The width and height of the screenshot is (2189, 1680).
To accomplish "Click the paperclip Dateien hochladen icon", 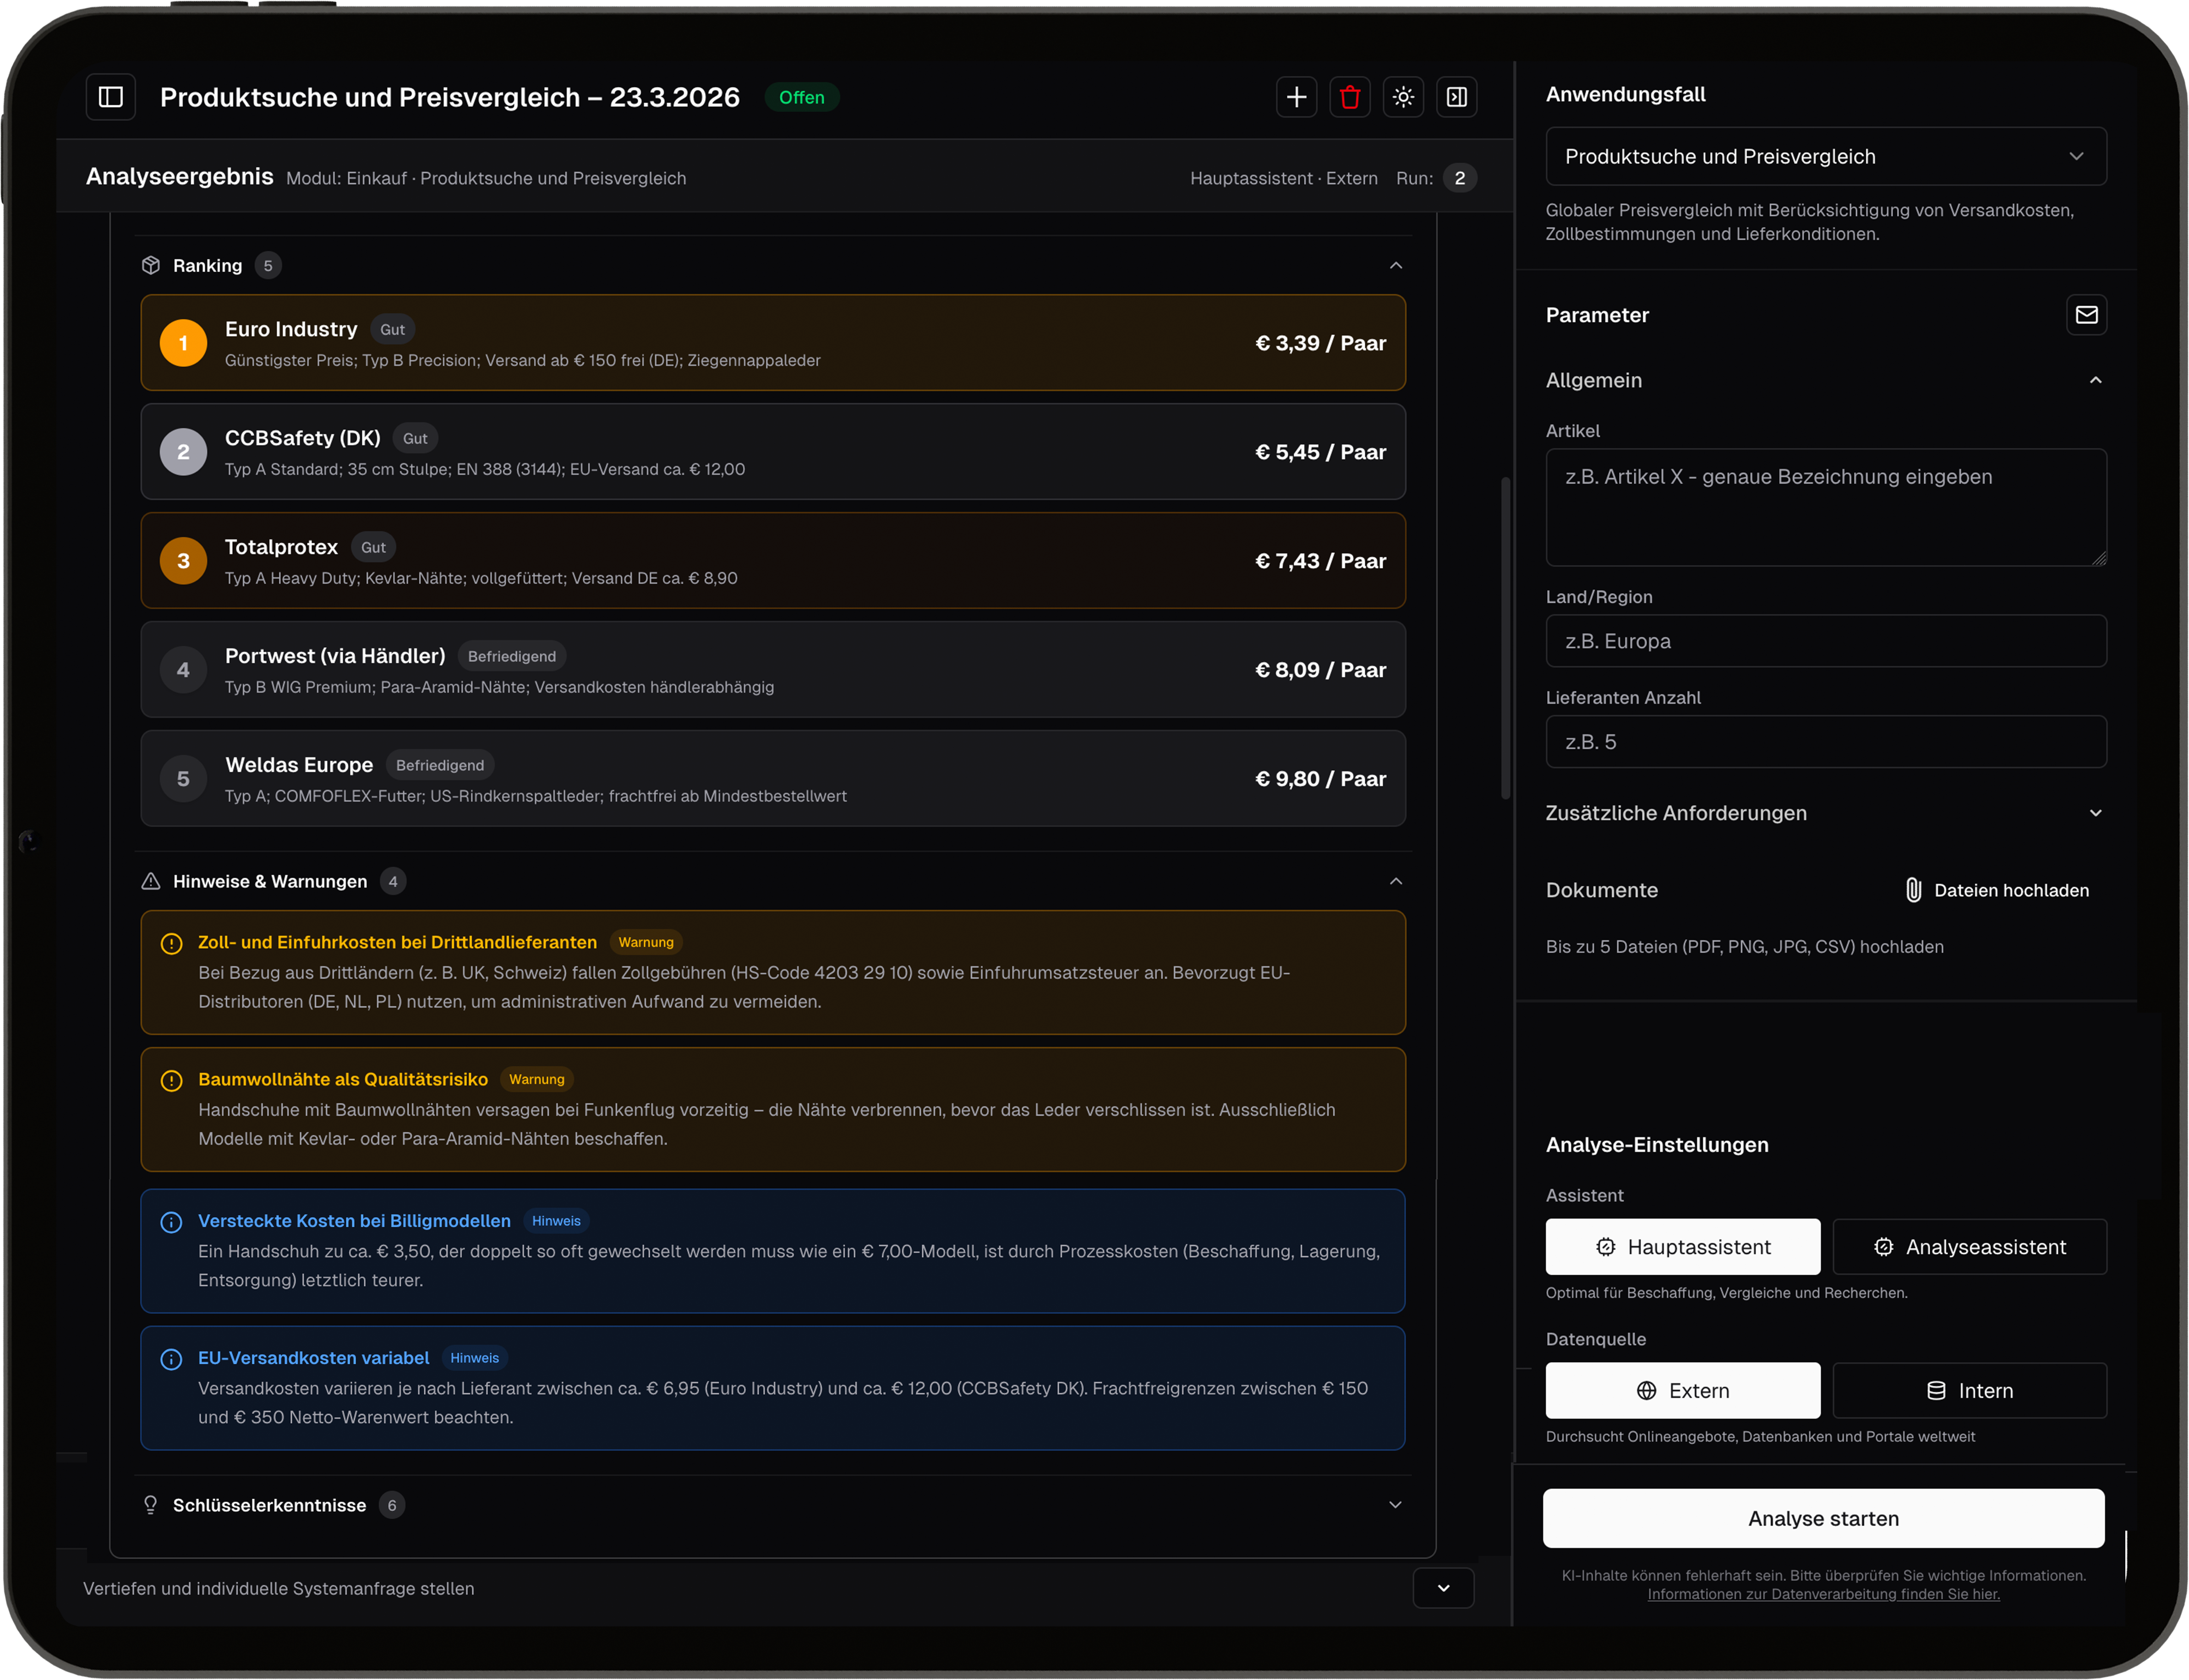I will [x=1913, y=890].
